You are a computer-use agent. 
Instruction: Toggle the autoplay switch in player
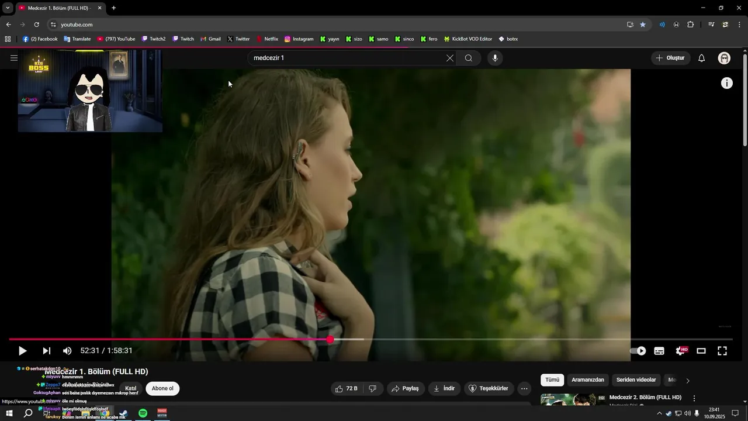638,351
